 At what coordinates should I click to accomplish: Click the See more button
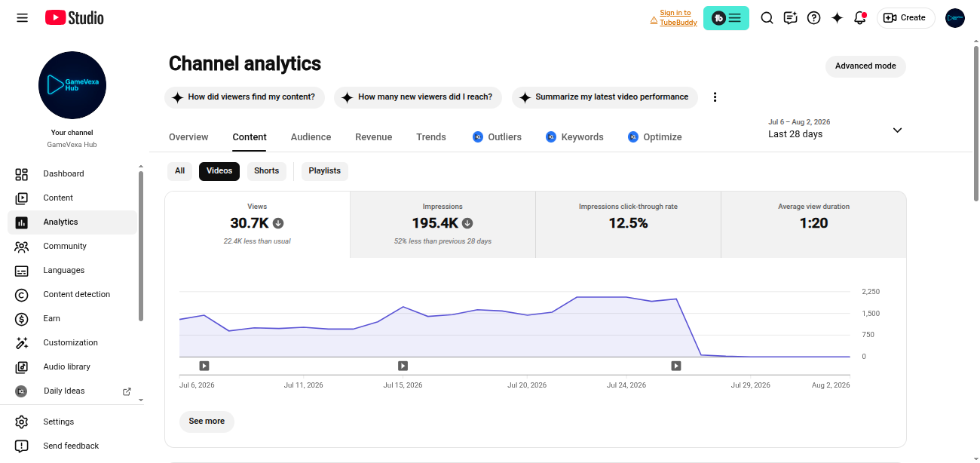point(207,422)
